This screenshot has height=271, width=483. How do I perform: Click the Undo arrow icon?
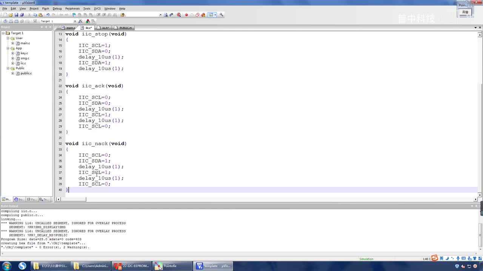point(48,15)
